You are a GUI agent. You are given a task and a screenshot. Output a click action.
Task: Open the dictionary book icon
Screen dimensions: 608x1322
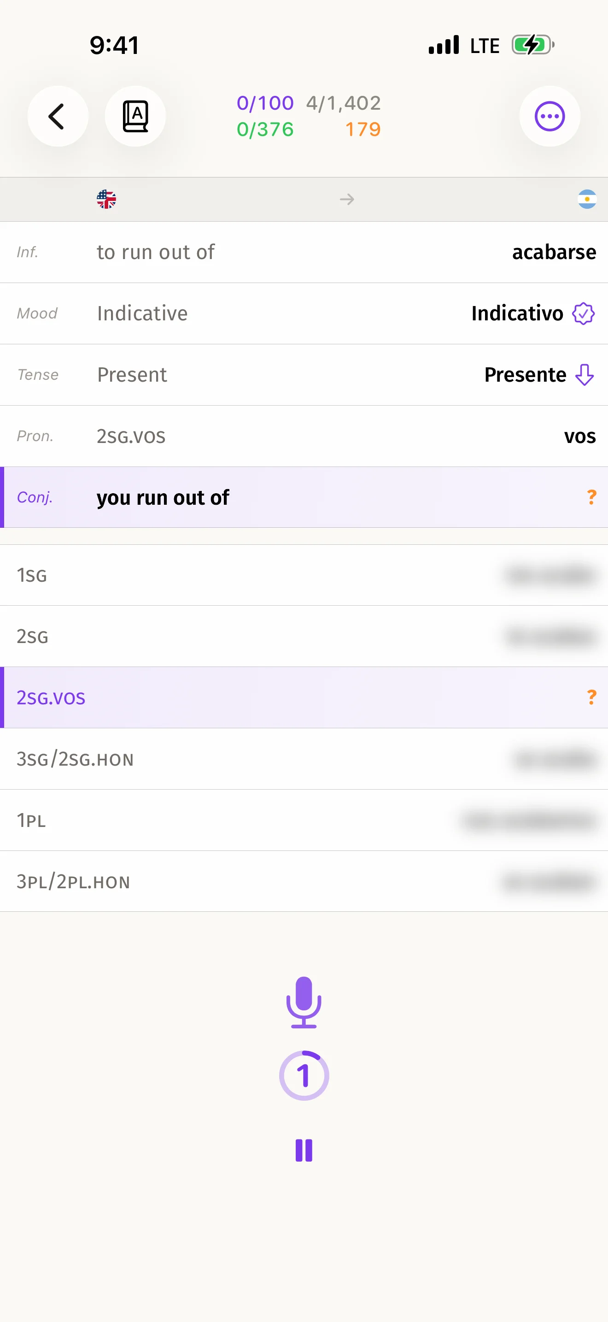pos(135,117)
